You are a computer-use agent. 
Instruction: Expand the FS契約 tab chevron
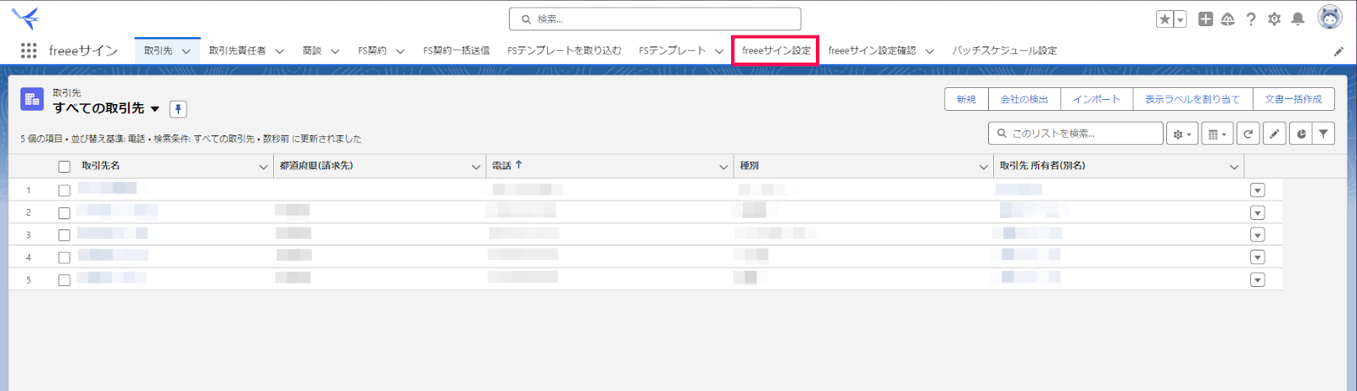point(400,52)
